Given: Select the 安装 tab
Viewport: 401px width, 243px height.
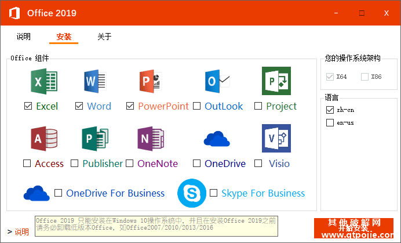Looking at the screenshot, I should (64, 37).
